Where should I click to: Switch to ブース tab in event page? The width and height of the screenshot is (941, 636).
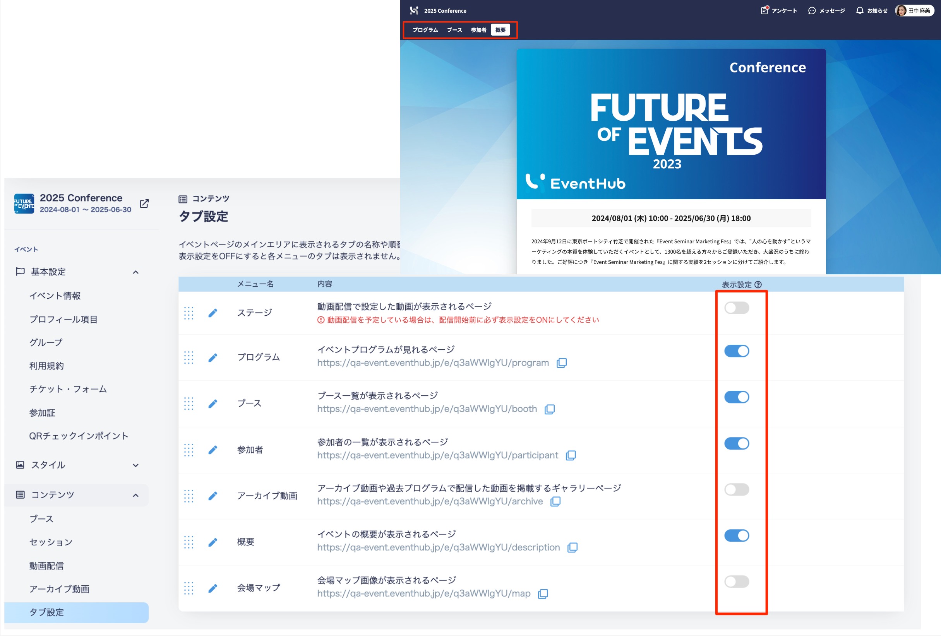(454, 30)
